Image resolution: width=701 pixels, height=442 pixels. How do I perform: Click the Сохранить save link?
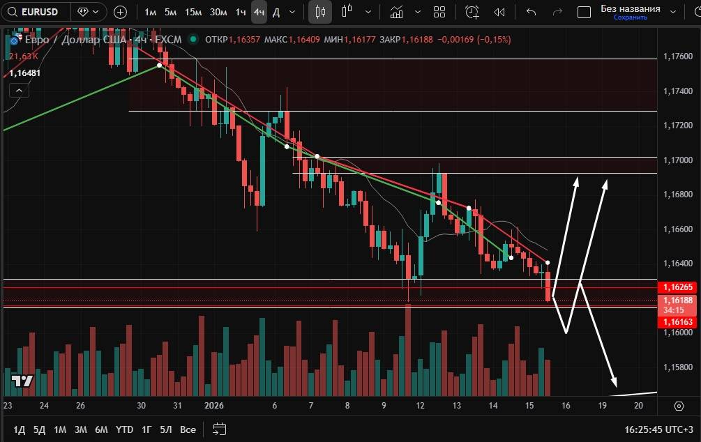630,17
